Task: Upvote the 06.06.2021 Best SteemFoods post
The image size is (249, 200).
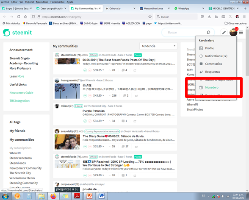Action: pyautogui.click(x=85, y=70)
